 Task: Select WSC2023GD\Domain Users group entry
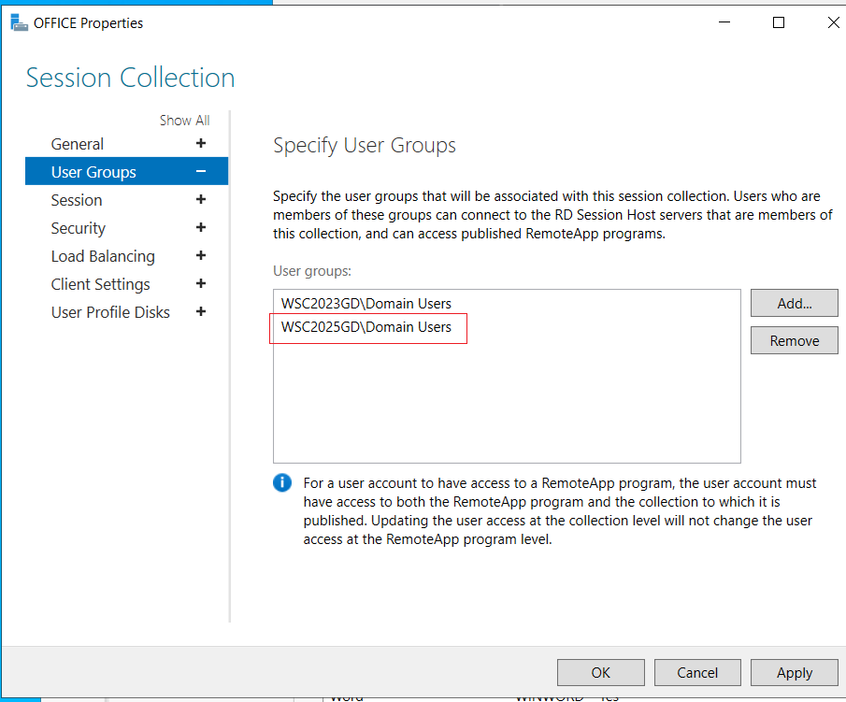[x=366, y=303]
